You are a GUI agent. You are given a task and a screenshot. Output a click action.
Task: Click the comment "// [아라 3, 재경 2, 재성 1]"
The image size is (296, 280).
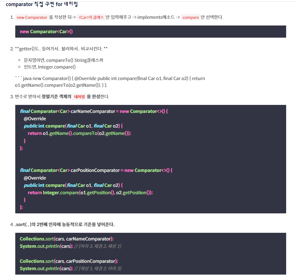(x=98, y=246)
